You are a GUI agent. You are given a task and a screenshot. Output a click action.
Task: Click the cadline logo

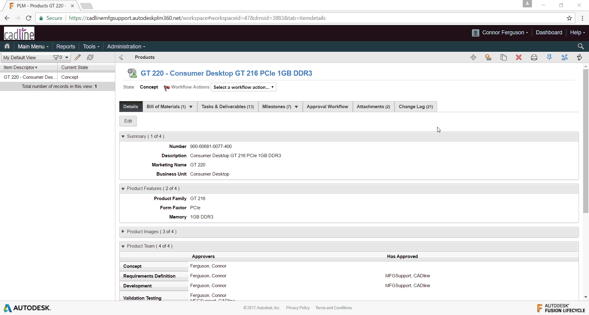[x=19, y=33]
